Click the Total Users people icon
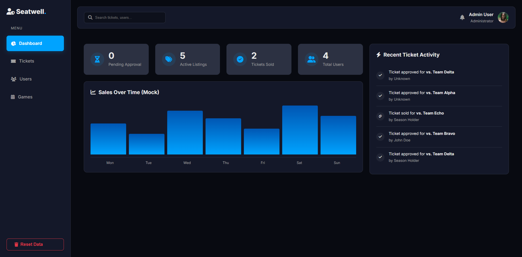The width and height of the screenshot is (522, 257). click(312, 59)
